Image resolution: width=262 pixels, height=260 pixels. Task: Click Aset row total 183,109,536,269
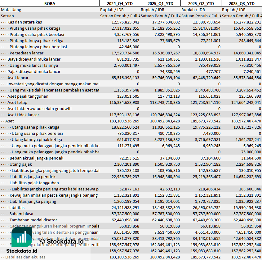point(124,121)
